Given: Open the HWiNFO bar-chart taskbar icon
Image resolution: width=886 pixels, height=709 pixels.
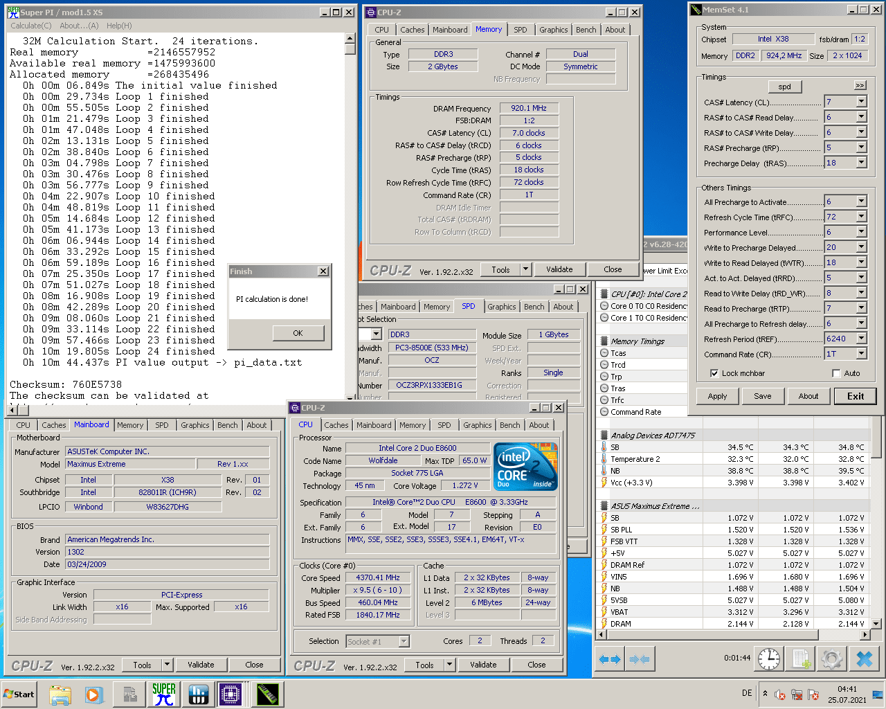Looking at the screenshot, I should (x=199, y=694).
